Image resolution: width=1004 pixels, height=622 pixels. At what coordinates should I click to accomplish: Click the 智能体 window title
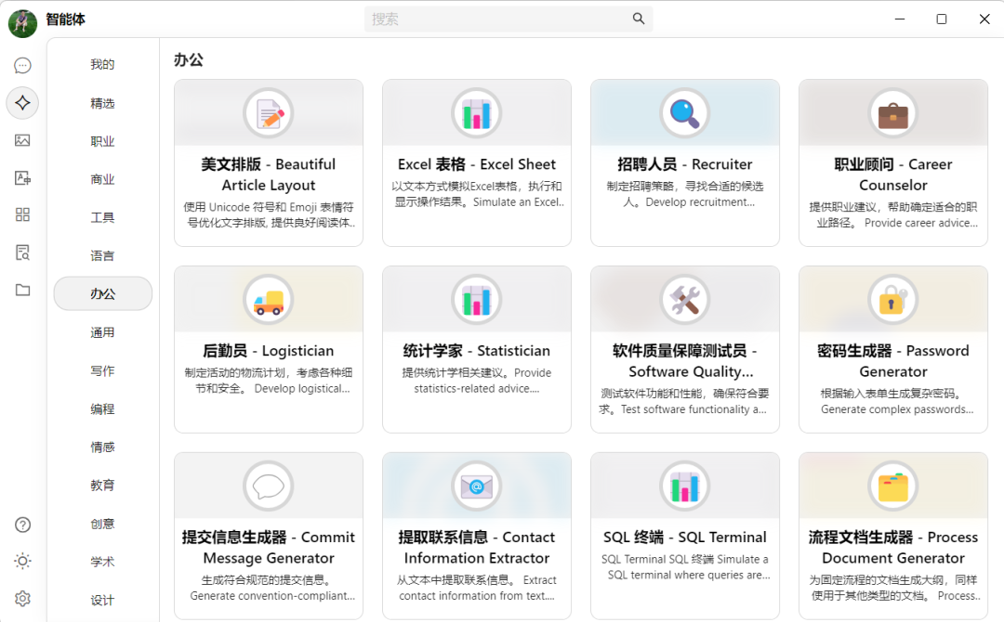pos(65,19)
